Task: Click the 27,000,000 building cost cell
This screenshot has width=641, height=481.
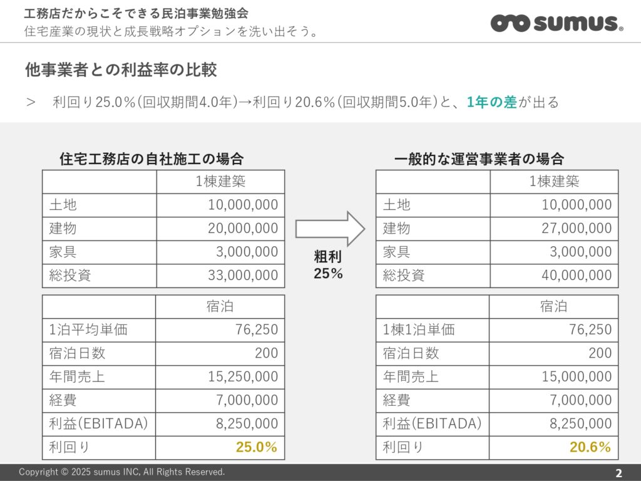Action: point(577,228)
